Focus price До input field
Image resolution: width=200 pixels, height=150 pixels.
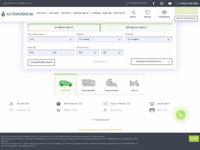[62, 52]
